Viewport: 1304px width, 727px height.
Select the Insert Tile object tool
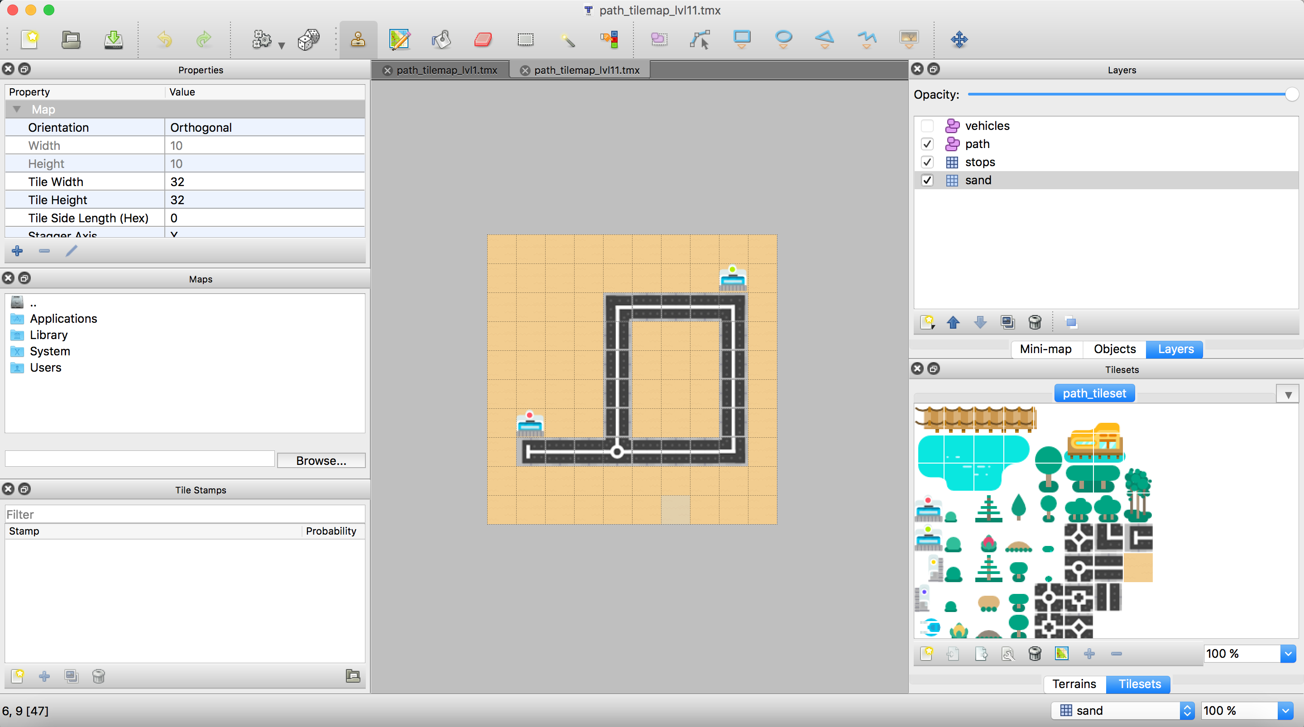pyautogui.click(x=909, y=39)
